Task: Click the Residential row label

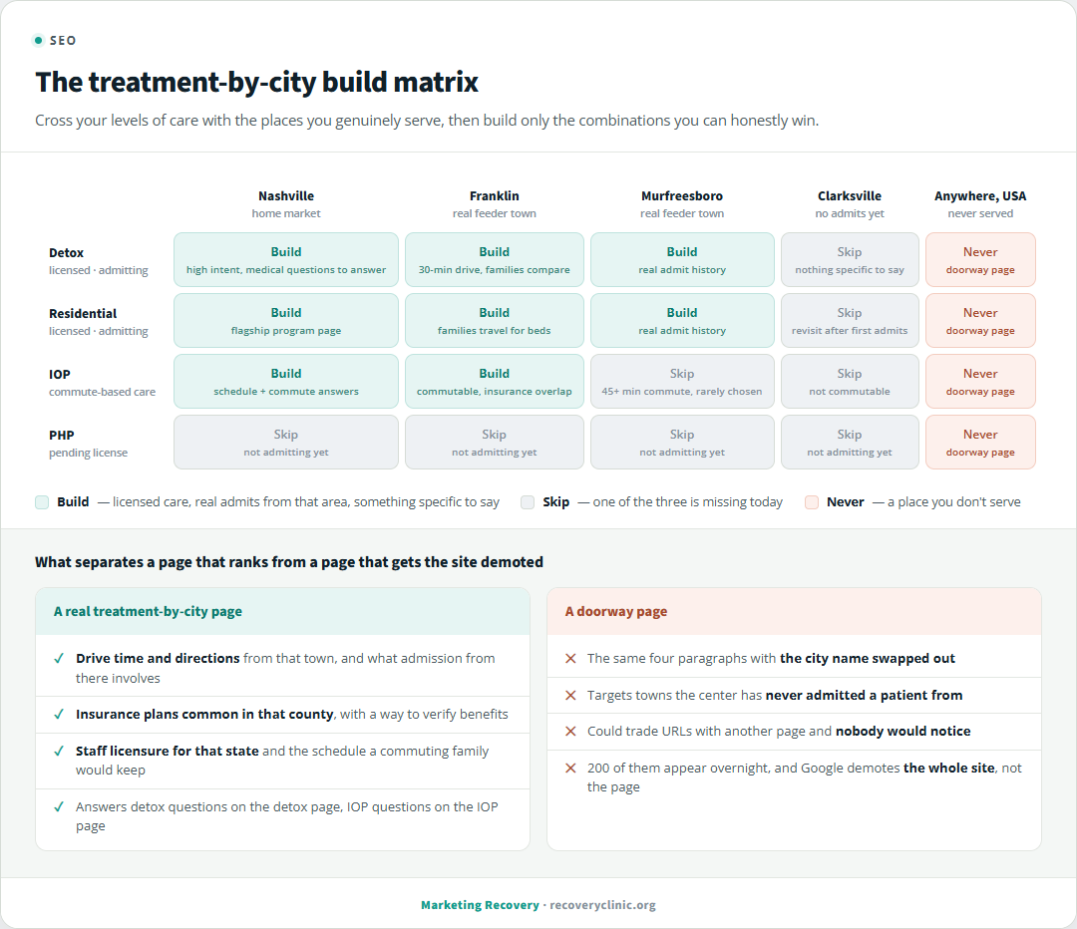Action: pyautogui.click(x=98, y=321)
